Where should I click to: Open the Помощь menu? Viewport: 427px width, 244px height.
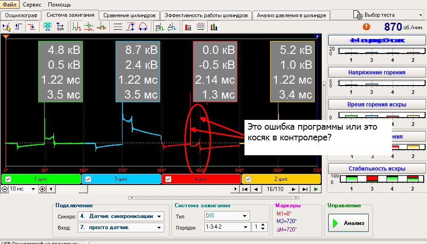(x=59, y=5)
